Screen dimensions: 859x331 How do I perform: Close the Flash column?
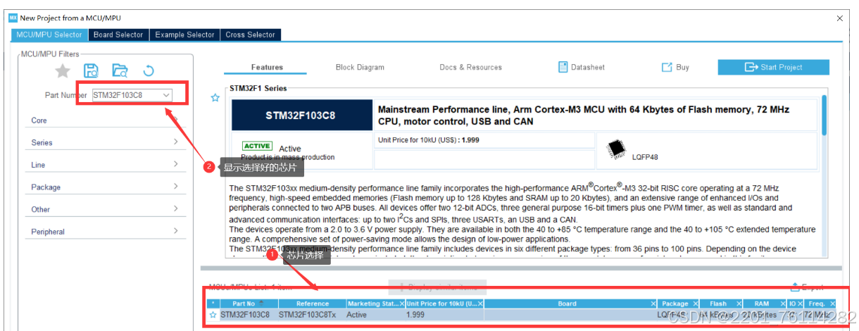(x=739, y=304)
